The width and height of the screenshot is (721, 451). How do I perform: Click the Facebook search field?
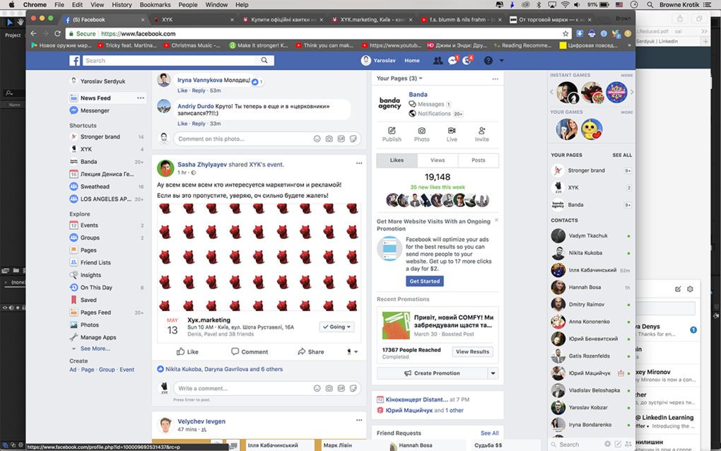169,60
